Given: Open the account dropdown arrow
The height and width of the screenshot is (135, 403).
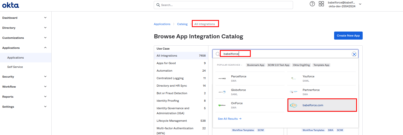Looking at the screenshot, I should coord(360,4).
